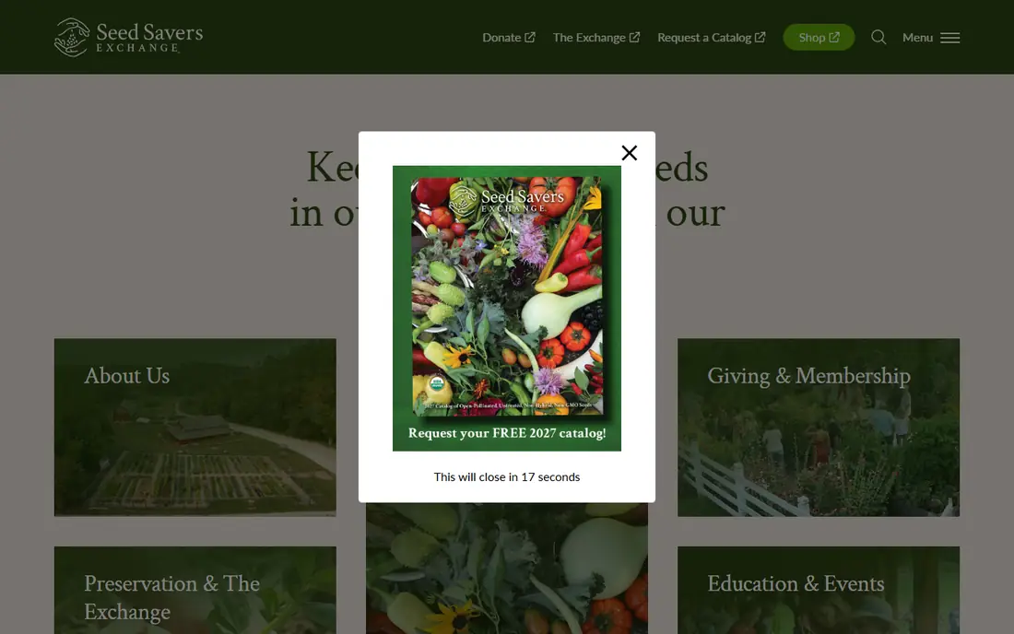Image resolution: width=1014 pixels, height=634 pixels.
Task: Click the external-link icon beside The Exchange
Action: tap(634, 38)
